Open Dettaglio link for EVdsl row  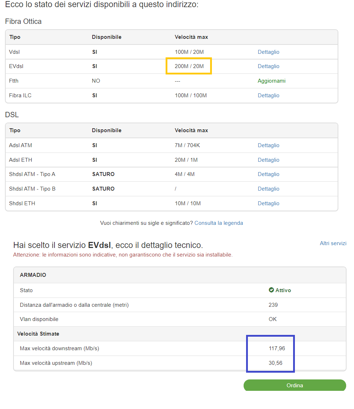pyautogui.click(x=268, y=66)
